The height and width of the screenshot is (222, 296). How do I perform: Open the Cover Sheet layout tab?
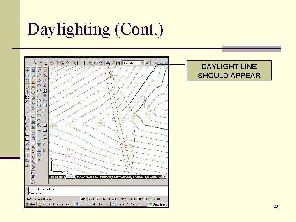83,177
